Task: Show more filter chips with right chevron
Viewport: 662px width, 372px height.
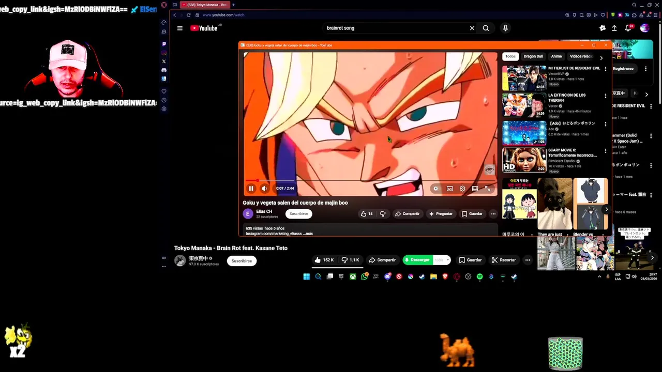Action: [x=601, y=58]
